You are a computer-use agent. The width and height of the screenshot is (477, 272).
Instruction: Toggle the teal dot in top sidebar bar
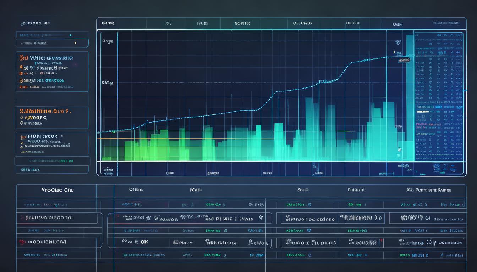tap(70, 35)
